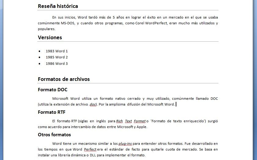Place cursor in the "Reseña histórica" heading
Screen dimensions: 257x160
[58, 6]
